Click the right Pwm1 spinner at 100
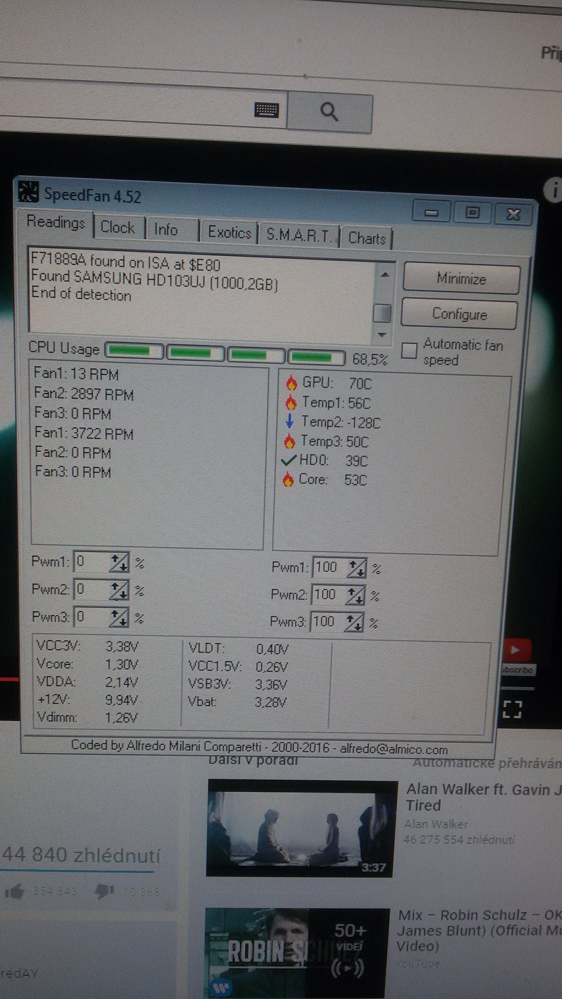 coord(356,568)
